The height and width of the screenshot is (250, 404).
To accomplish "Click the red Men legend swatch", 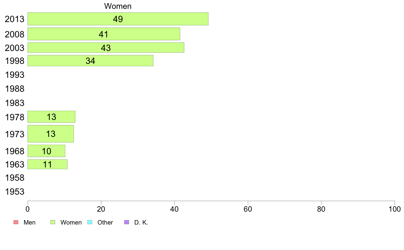I will click(x=16, y=222).
